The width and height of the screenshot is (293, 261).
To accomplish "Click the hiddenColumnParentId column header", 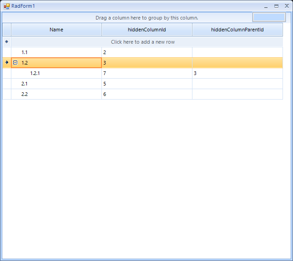I will pyautogui.click(x=237, y=30).
